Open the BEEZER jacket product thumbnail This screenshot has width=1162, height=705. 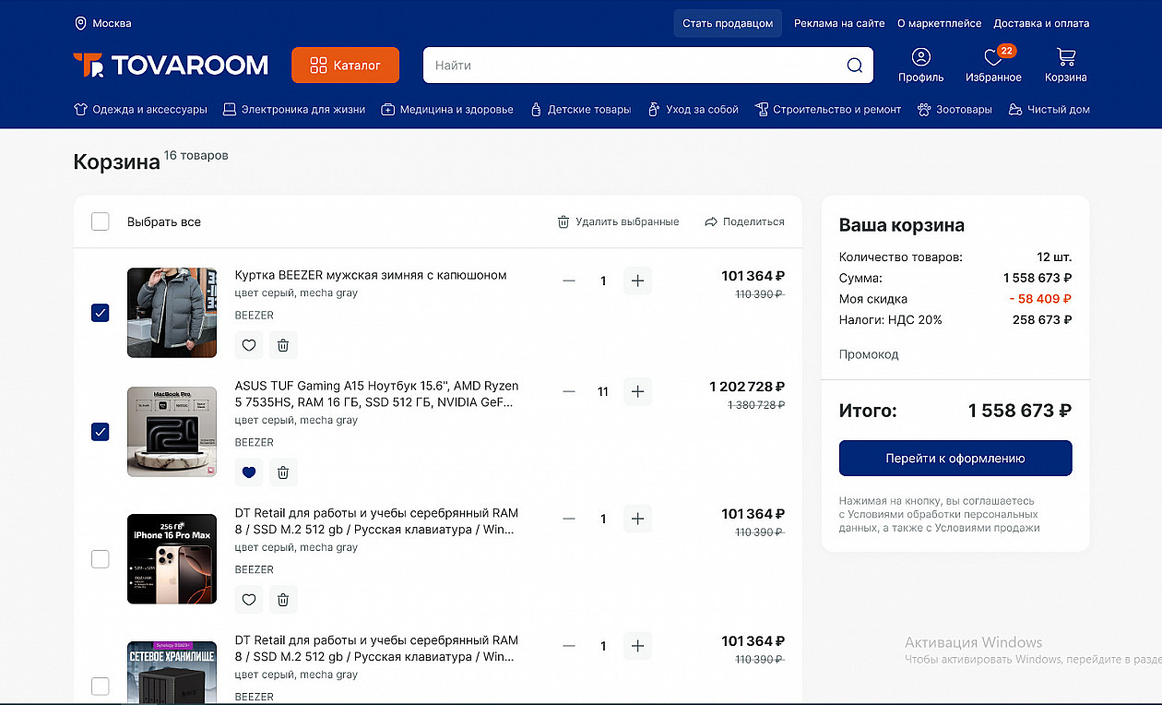(x=172, y=313)
